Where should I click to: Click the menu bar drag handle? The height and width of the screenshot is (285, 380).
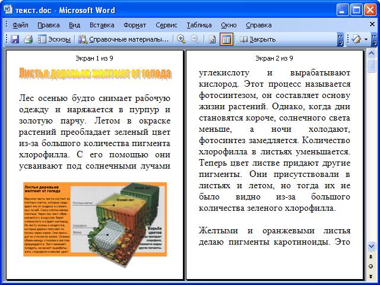click(x=7, y=24)
